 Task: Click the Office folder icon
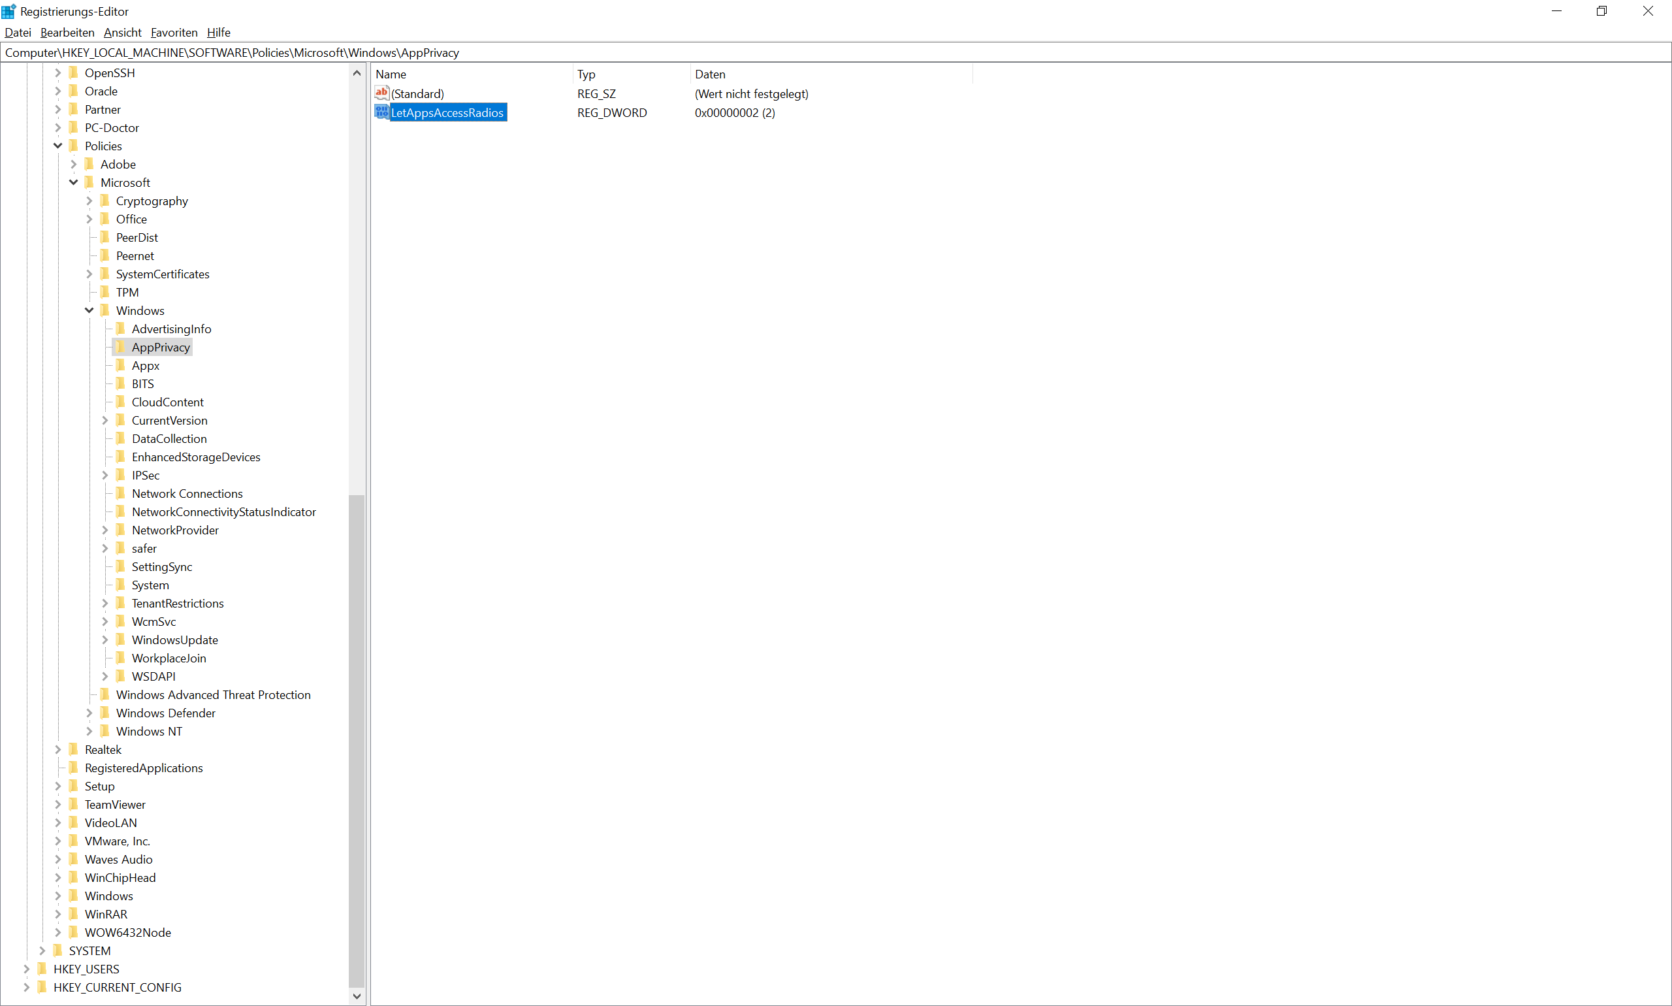coord(105,219)
